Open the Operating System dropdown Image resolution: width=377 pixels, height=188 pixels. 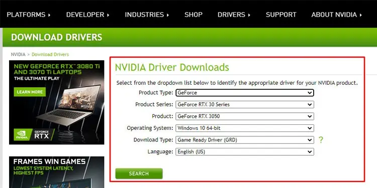(x=245, y=128)
